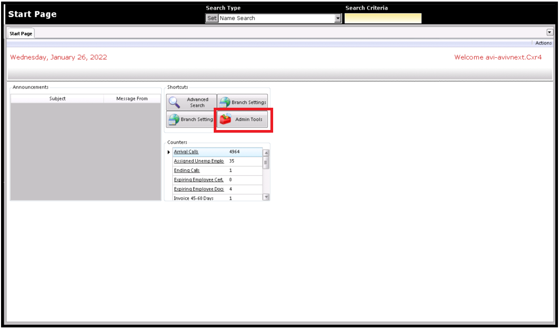Sort announcements by Message From column
This screenshot has height=329, width=559.
132,99
